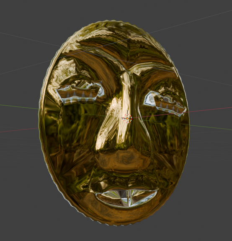Click the mask's right eye opening
The image size is (232, 241).
pyautogui.click(x=165, y=103)
